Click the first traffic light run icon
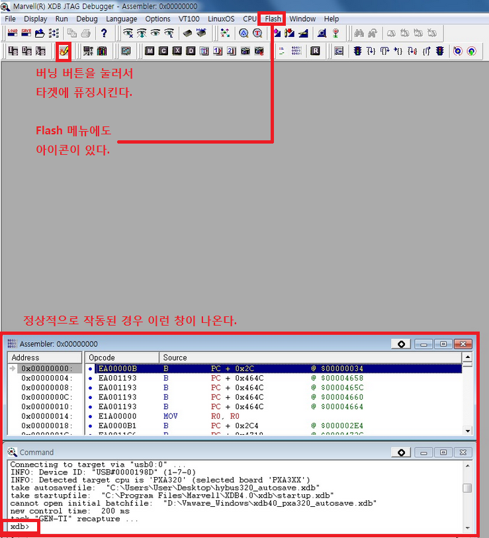Viewport: 489px width, 538px height. [x=357, y=51]
